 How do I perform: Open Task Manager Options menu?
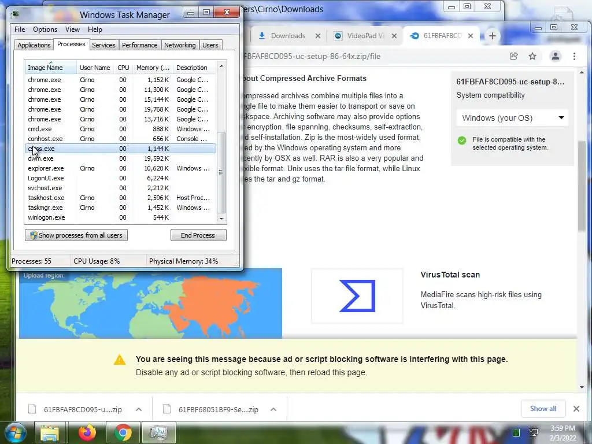(45, 29)
